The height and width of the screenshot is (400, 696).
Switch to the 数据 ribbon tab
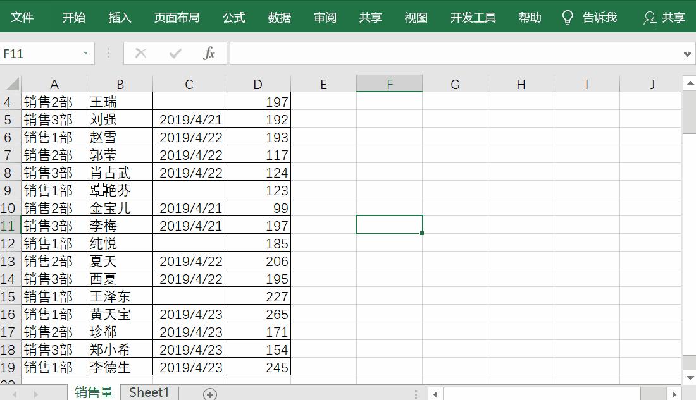[278, 17]
